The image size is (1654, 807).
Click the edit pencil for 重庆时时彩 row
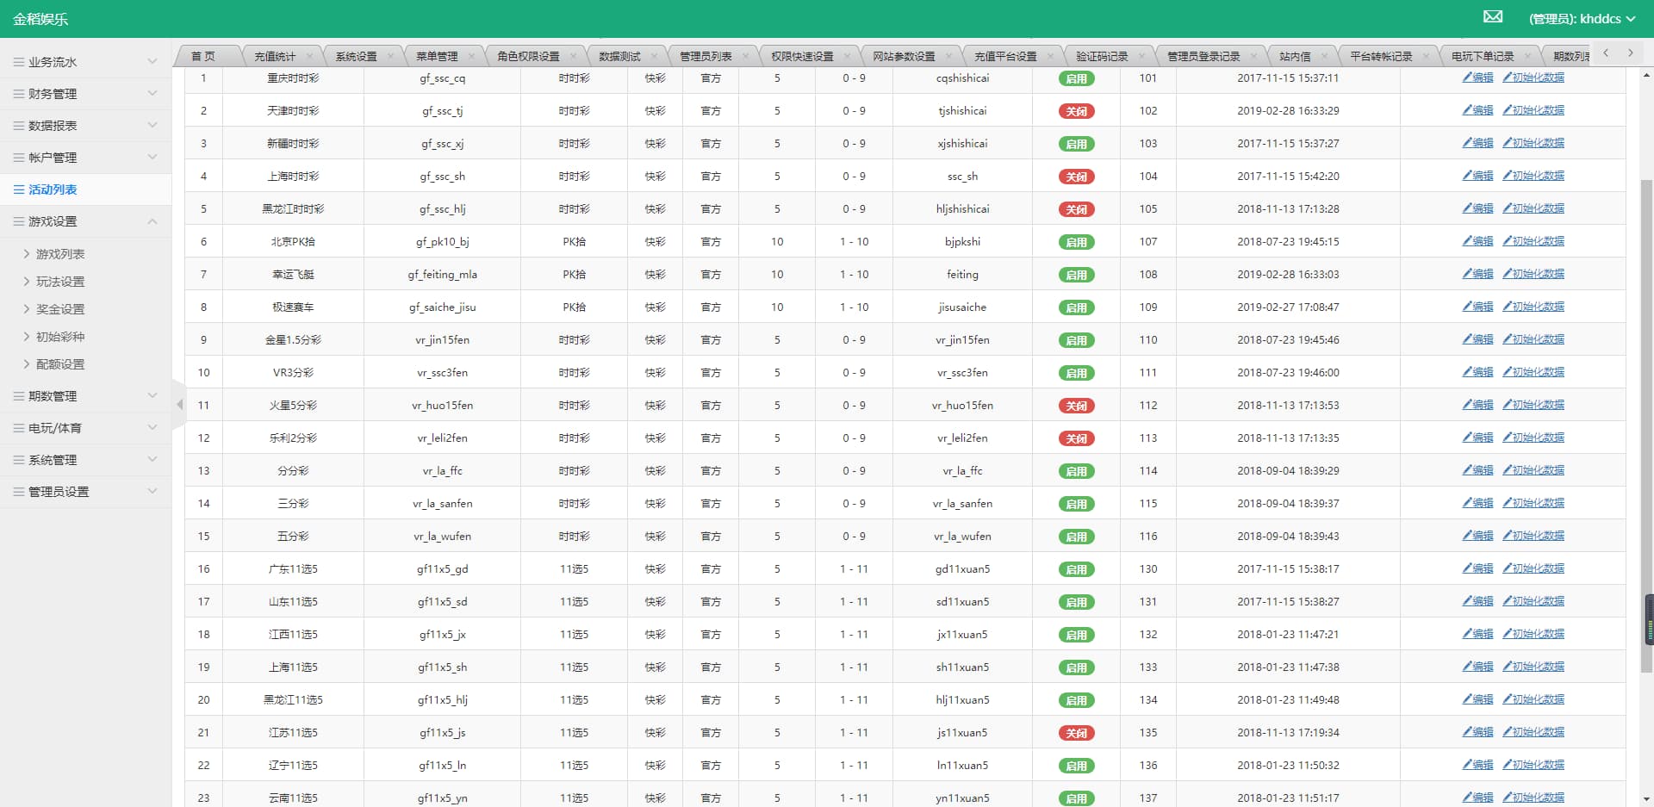tap(1477, 78)
